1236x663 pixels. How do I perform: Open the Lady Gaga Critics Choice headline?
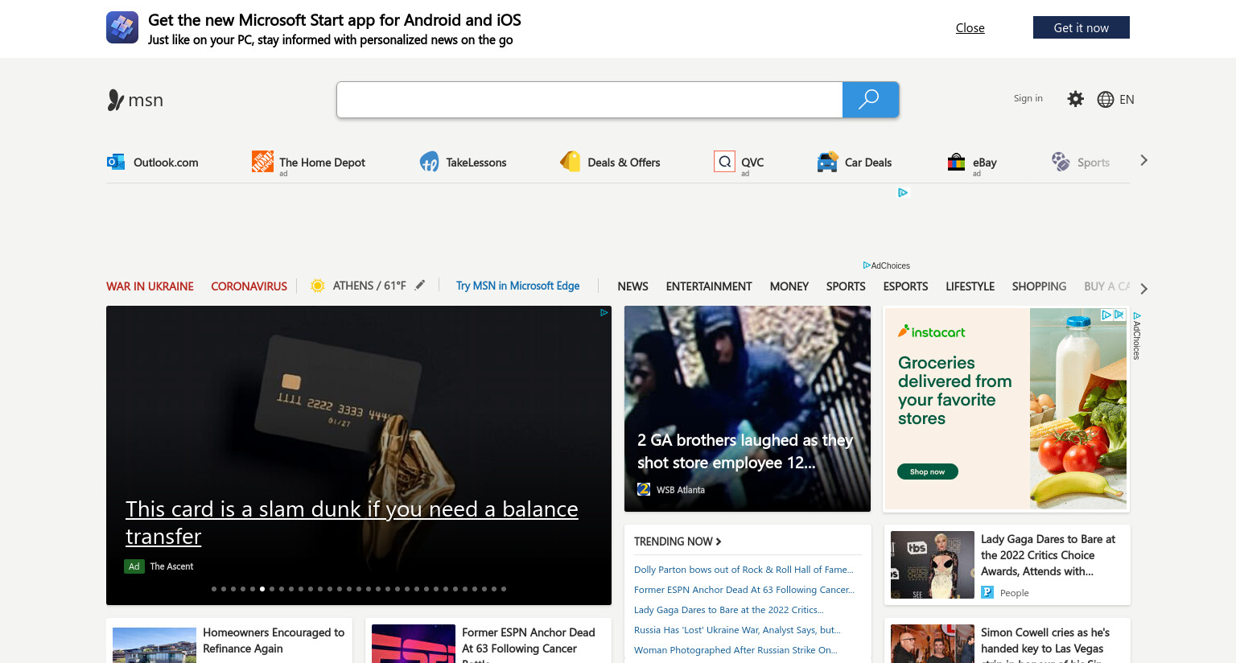1049,555
